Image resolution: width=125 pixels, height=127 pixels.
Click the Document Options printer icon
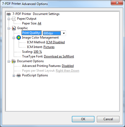tap(14, 61)
